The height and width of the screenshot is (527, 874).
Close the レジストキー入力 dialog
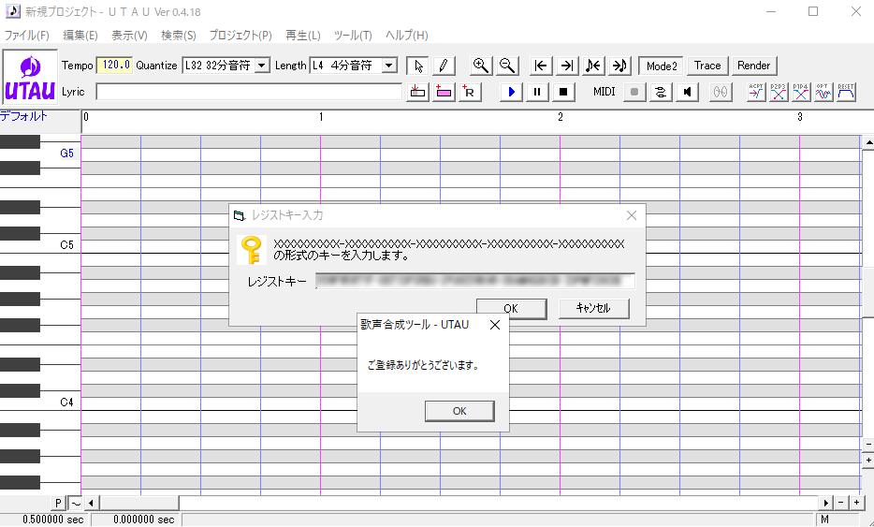[x=631, y=215]
